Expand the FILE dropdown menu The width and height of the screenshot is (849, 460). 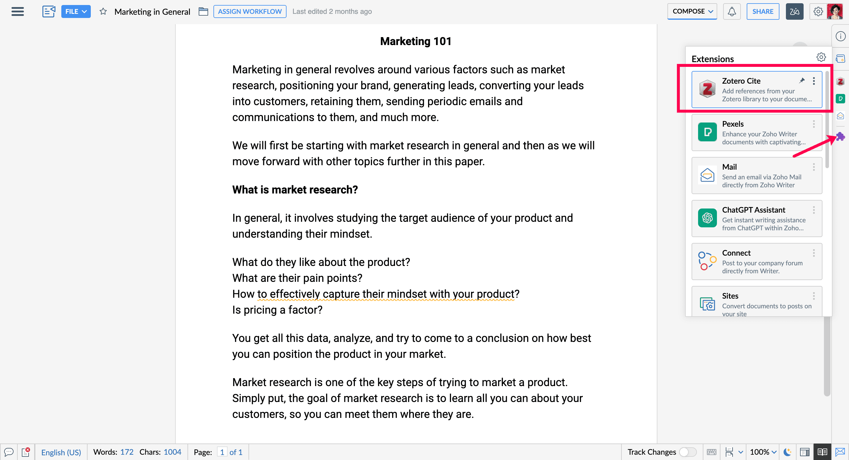click(75, 11)
